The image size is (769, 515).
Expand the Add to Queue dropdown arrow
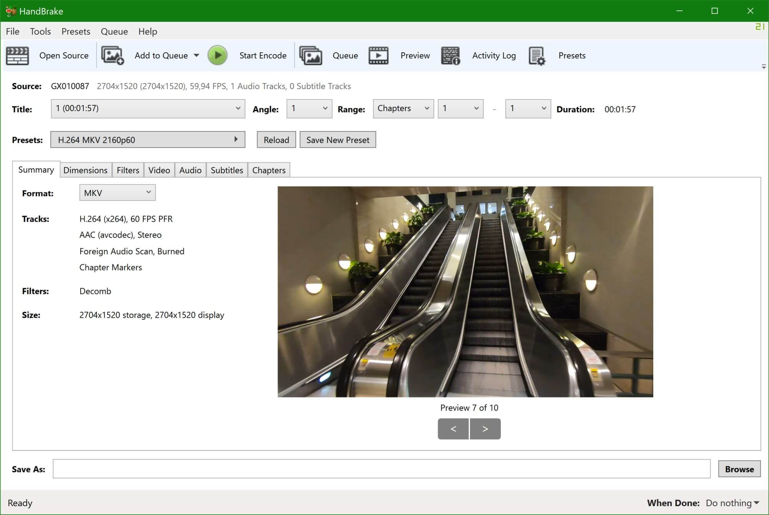[x=196, y=56]
